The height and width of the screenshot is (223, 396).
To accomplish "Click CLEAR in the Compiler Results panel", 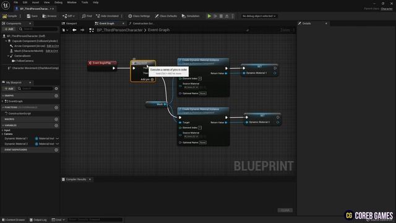I will [285, 210].
